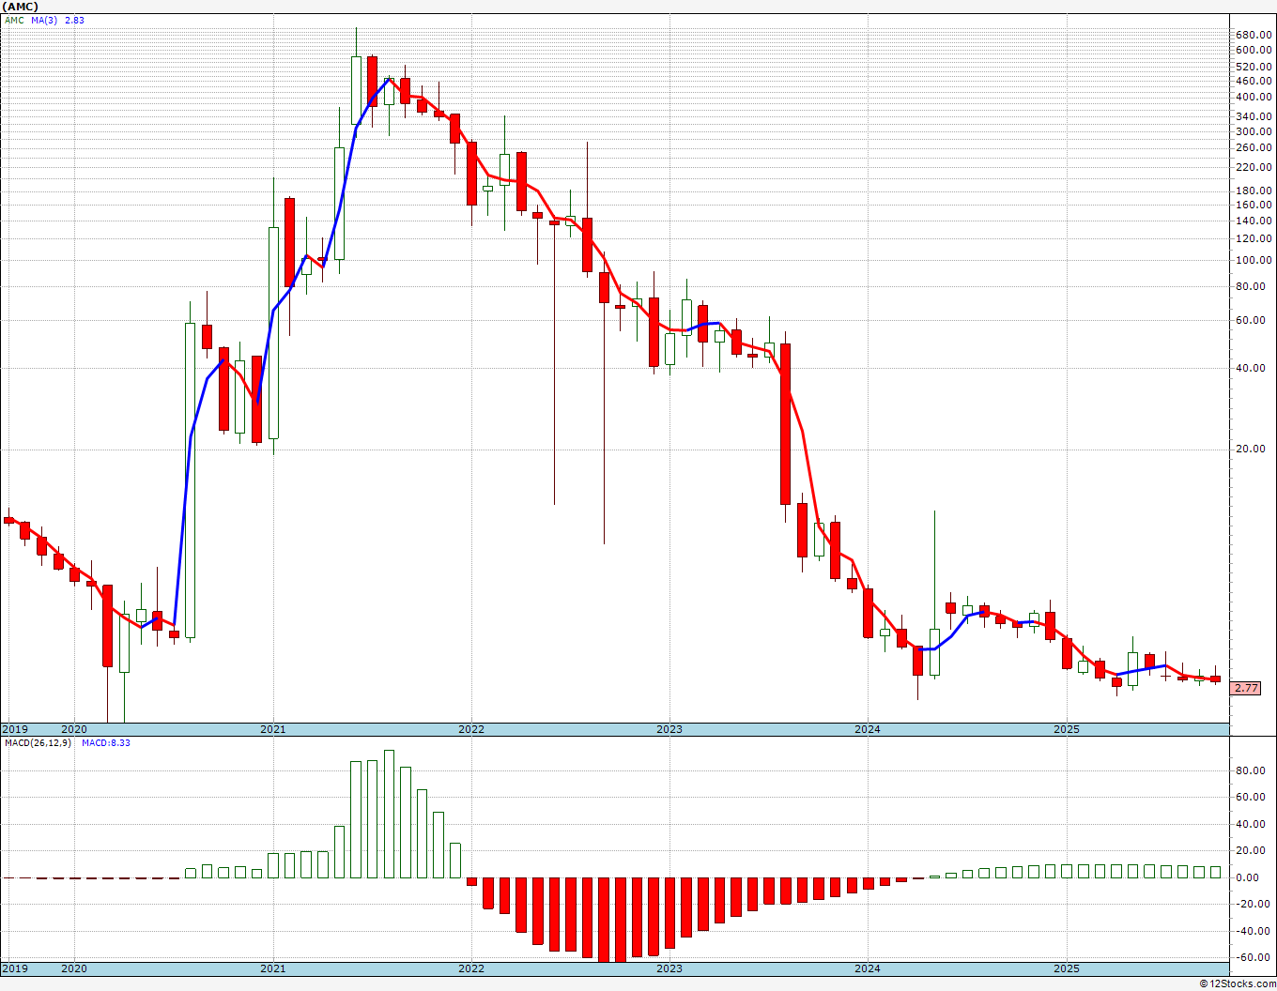This screenshot has width=1277, height=991.
Task: Select the -60.00 MACD axis label
Action: pos(1249,958)
